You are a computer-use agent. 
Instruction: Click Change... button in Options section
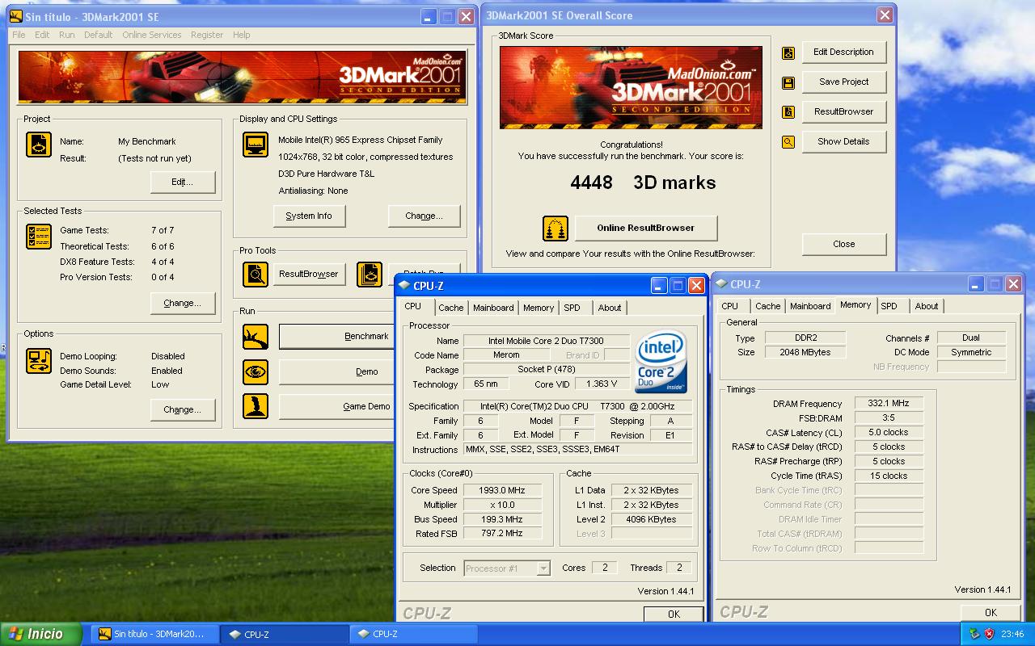pos(183,409)
